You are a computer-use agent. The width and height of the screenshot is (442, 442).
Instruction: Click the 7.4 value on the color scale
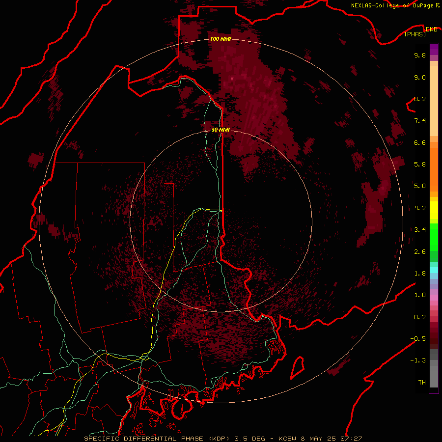pos(420,121)
